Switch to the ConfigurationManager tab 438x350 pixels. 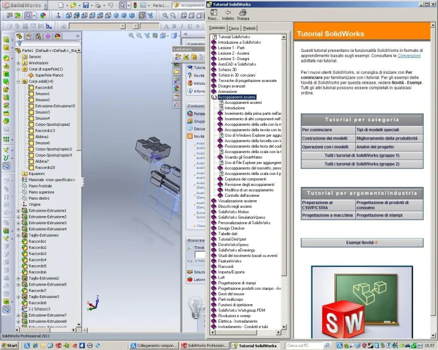coord(38,36)
